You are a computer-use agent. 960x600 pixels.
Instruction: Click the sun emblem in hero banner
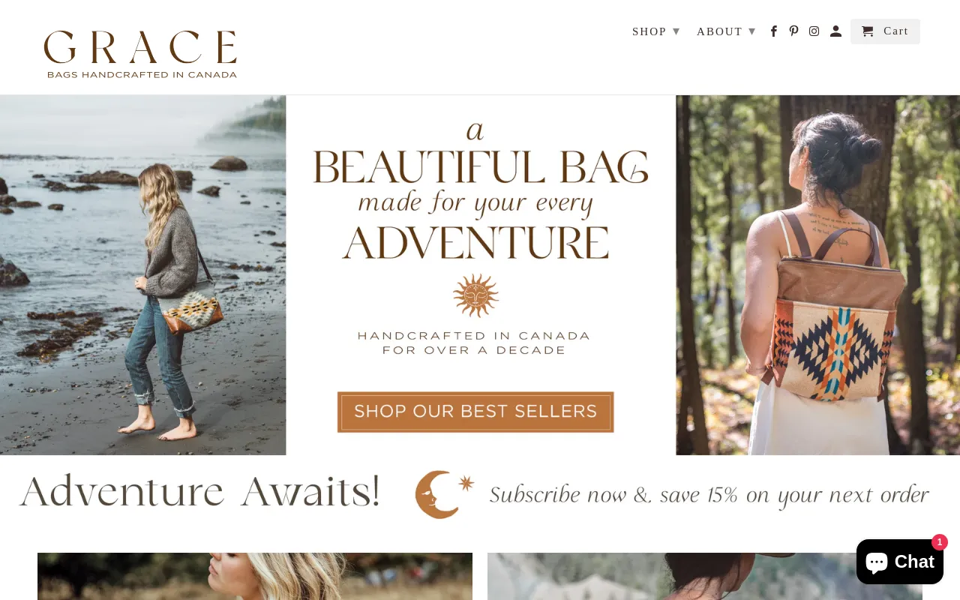coord(475,295)
